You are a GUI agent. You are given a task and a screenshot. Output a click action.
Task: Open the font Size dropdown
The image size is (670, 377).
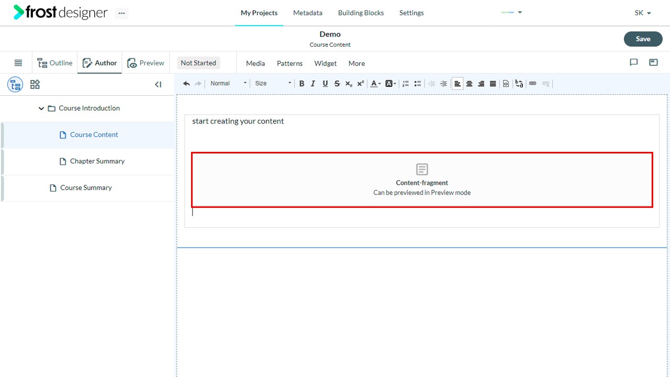(273, 83)
